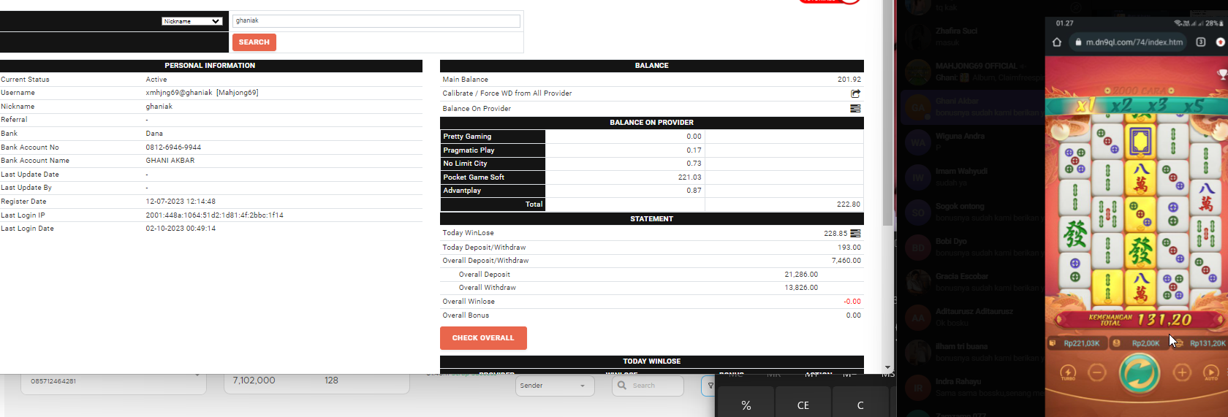Open the Sogok ontong chat

[972, 212]
